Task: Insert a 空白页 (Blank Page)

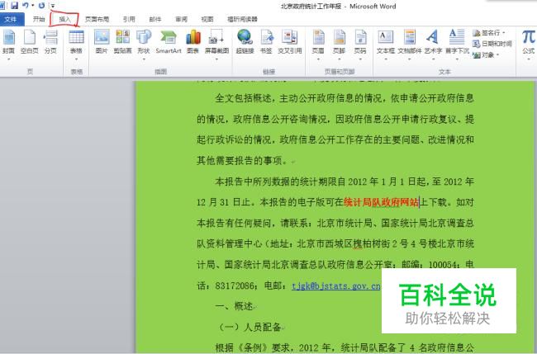Action: 30,37
